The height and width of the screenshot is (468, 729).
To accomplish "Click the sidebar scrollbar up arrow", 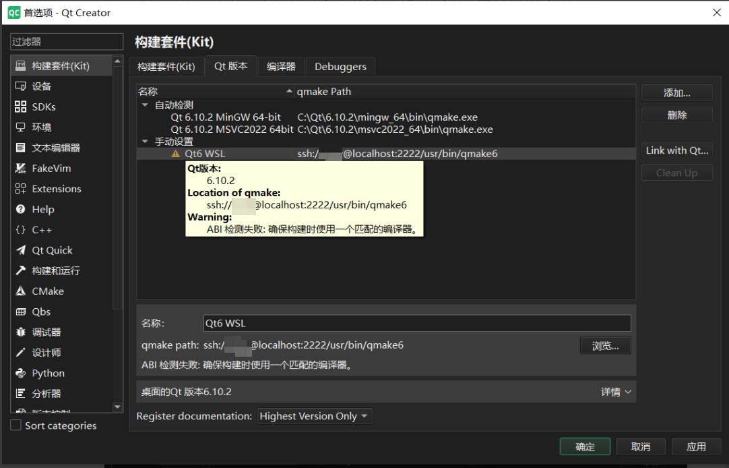I will pyautogui.click(x=118, y=61).
